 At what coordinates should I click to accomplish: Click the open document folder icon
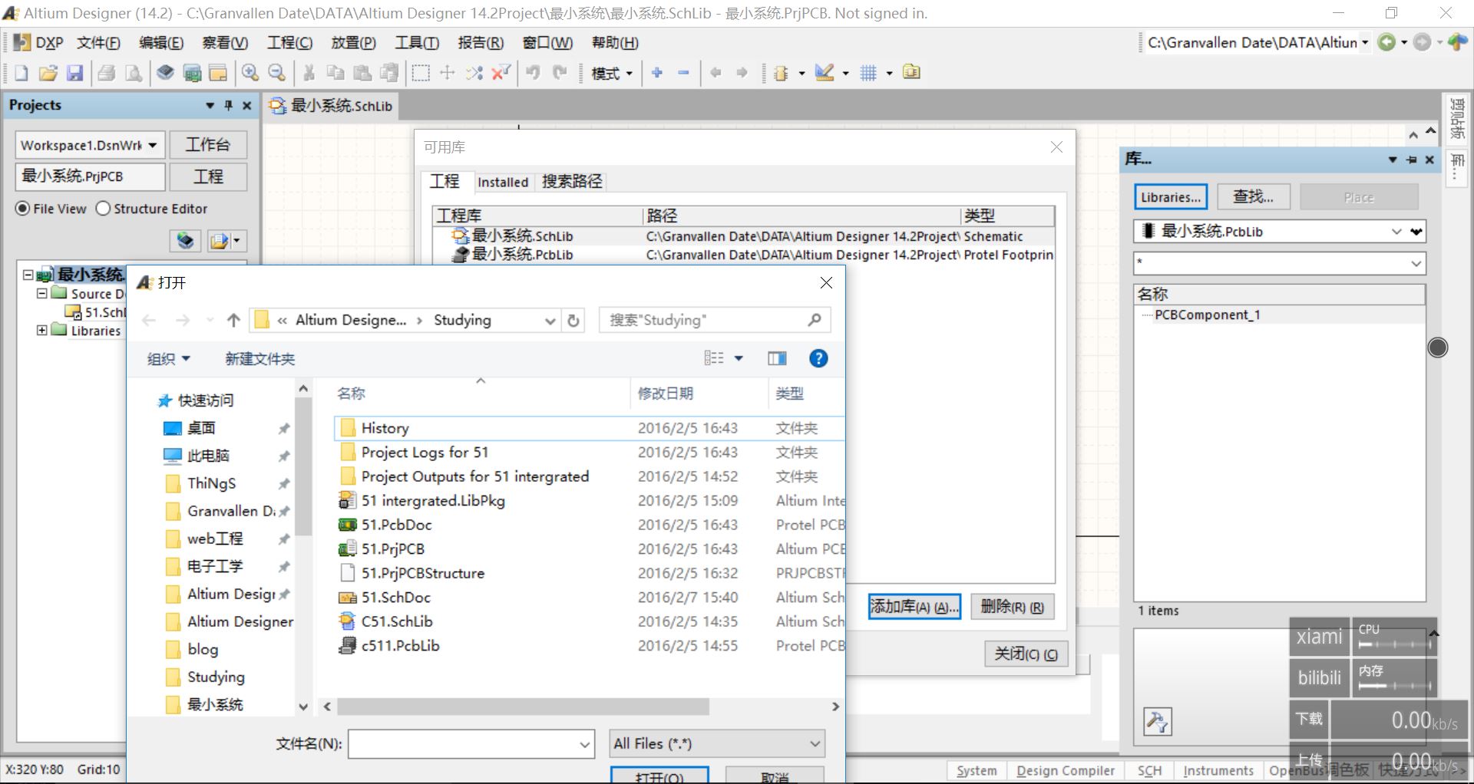pos(48,73)
